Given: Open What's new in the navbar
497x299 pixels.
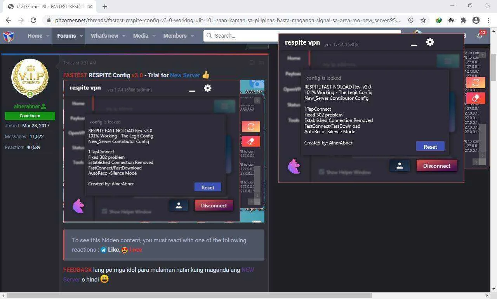Looking at the screenshot, I should [104, 36].
